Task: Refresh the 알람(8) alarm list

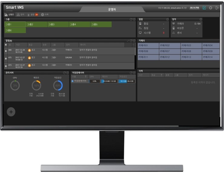Action: click(x=131, y=41)
